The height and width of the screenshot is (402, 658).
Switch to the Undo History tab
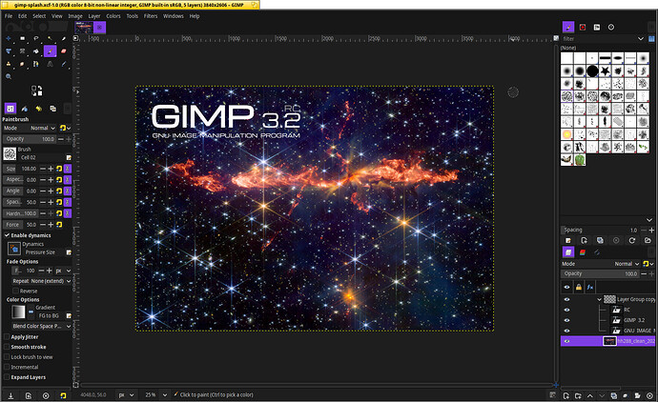38,109
